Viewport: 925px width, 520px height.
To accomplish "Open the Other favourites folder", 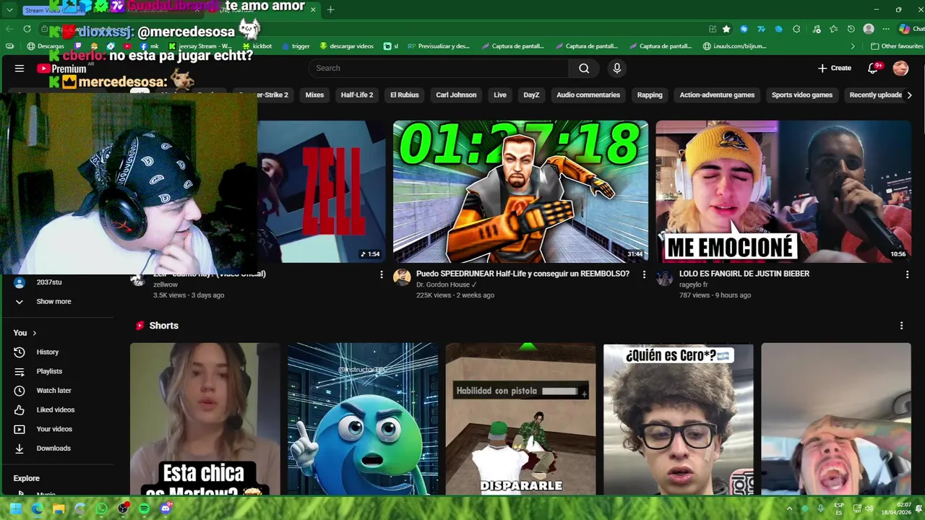I will (897, 46).
